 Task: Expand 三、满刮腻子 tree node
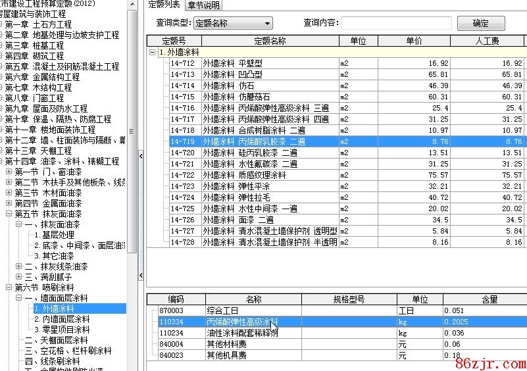(19, 277)
